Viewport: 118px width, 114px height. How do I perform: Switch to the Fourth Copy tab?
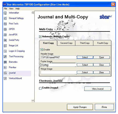(x=103, y=43)
